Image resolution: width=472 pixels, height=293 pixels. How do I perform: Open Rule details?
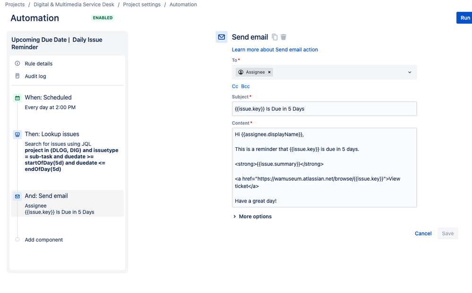click(x=39, y=64)
